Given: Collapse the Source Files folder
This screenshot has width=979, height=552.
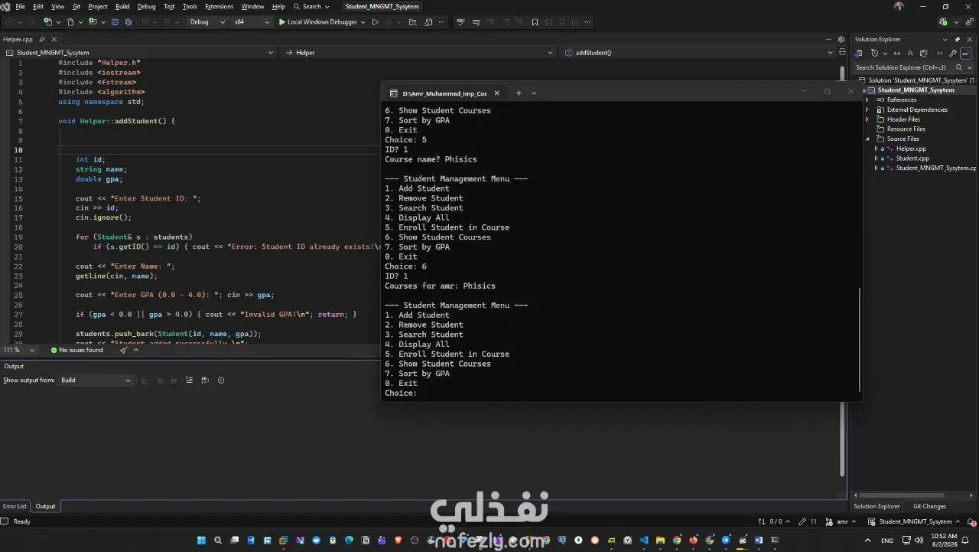Looking at the screenshot, I should (867, 139).
